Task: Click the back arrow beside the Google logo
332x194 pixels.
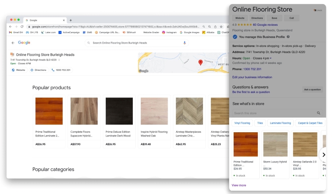Action: pos(13,43)
